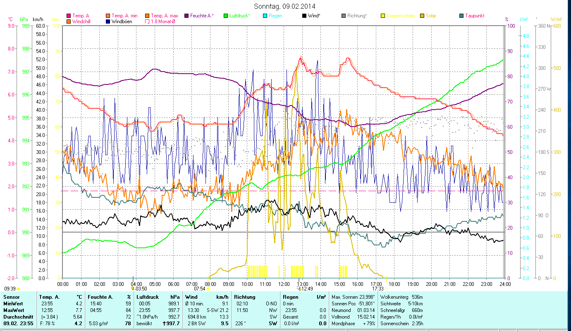Click the yellow Sonnenschein legend swatch
The image size is (571, 331).
click(383, 16)
